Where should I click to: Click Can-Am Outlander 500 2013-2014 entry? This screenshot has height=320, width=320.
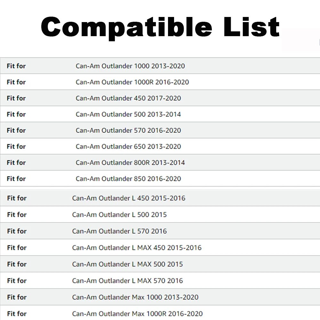point(128,114)
